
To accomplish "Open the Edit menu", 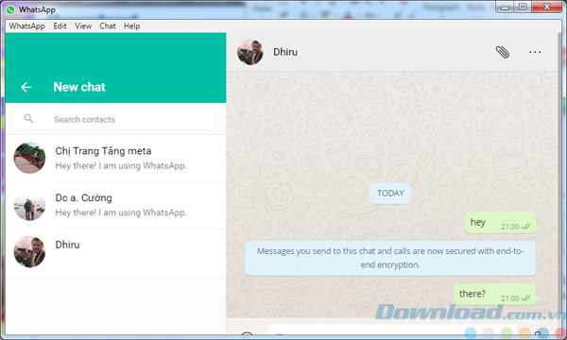I will pyautogui.click(x=60, y=26).
